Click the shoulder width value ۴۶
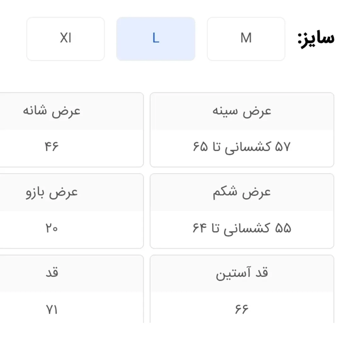 (52, 147)
